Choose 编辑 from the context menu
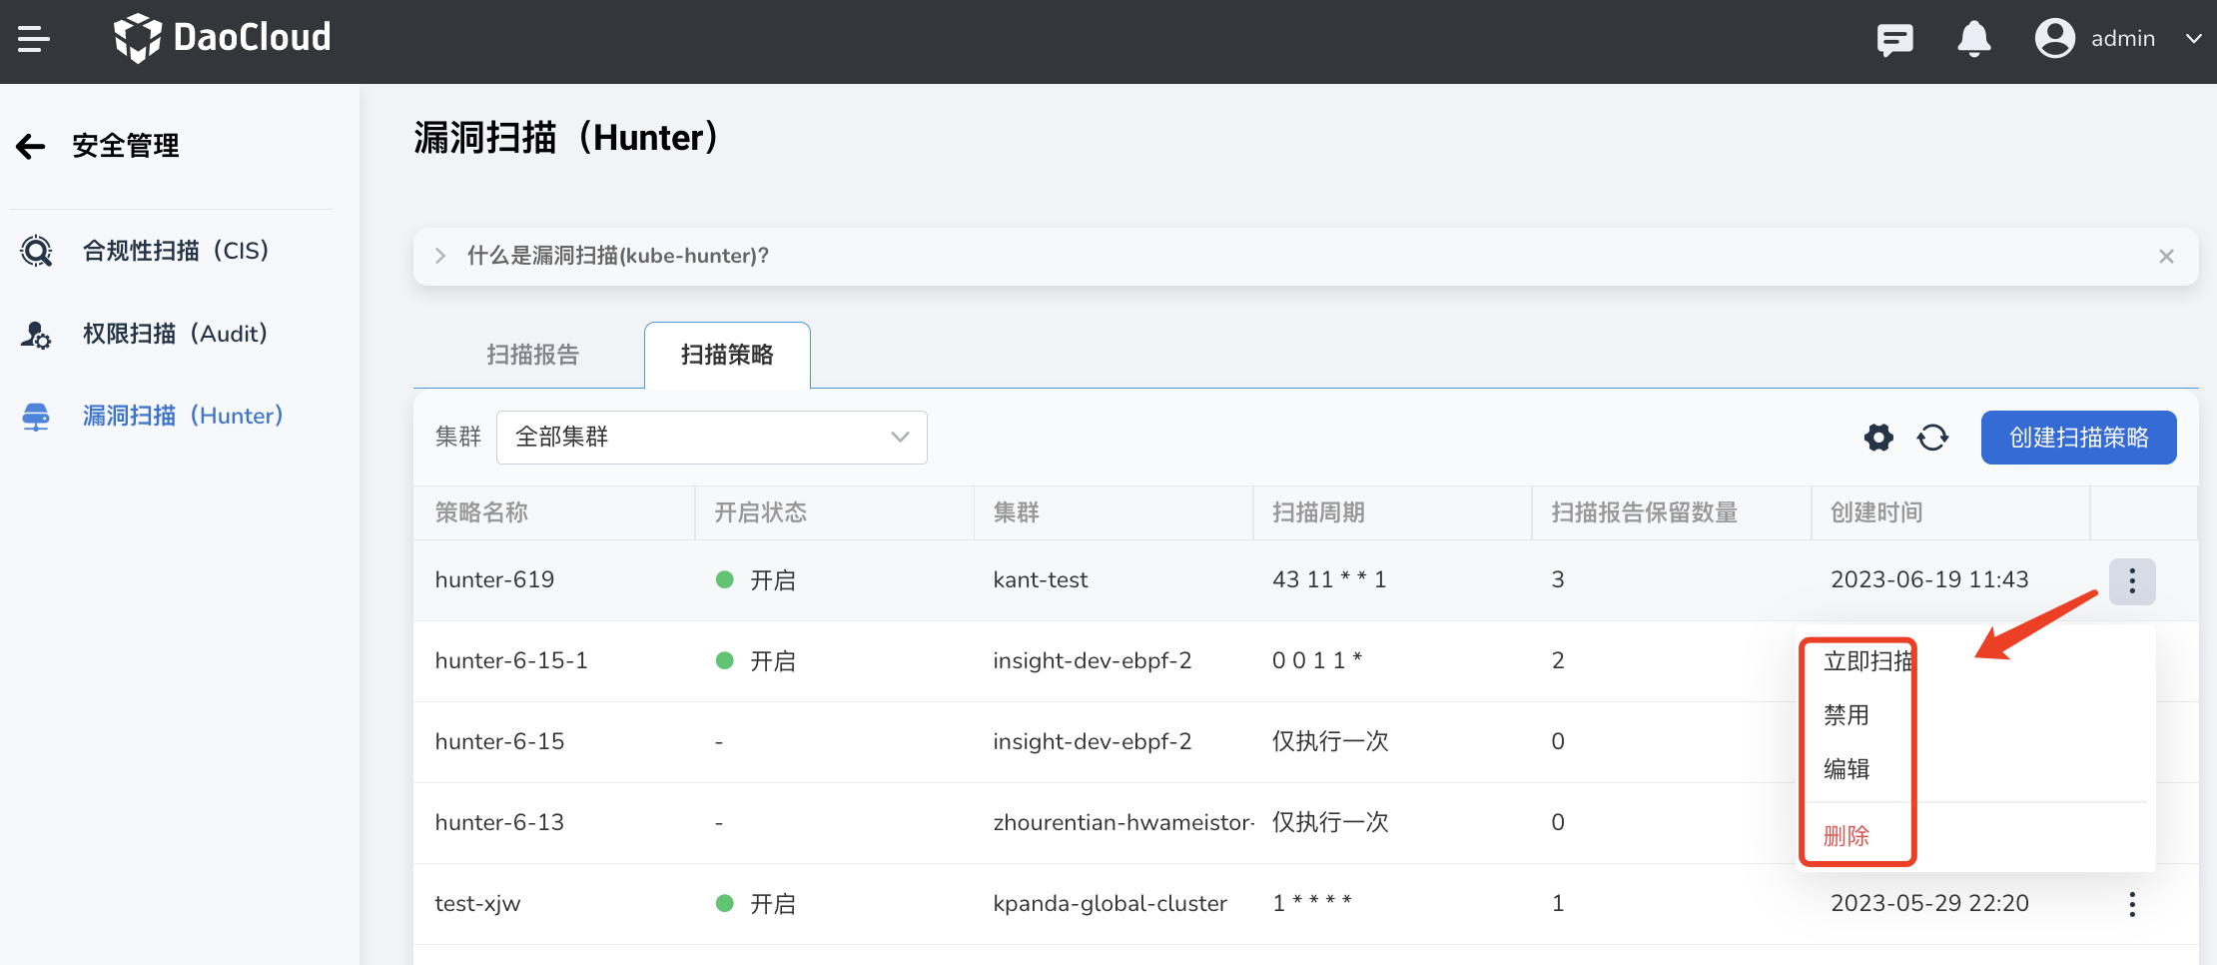2217x965 pixels. point(1846,769)
